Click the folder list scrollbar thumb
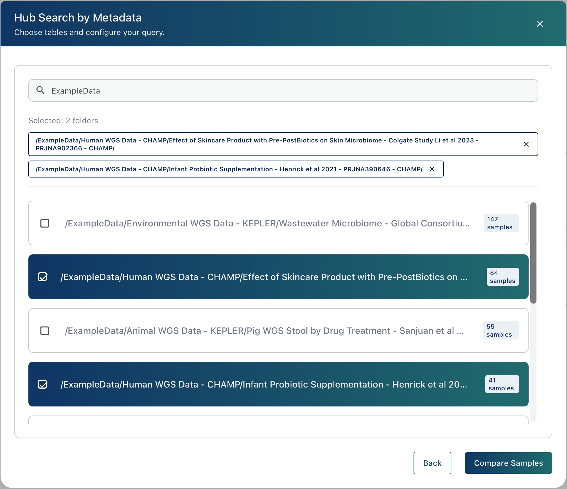The width and height of the screenshot is (567, 489). pos(533,253)
